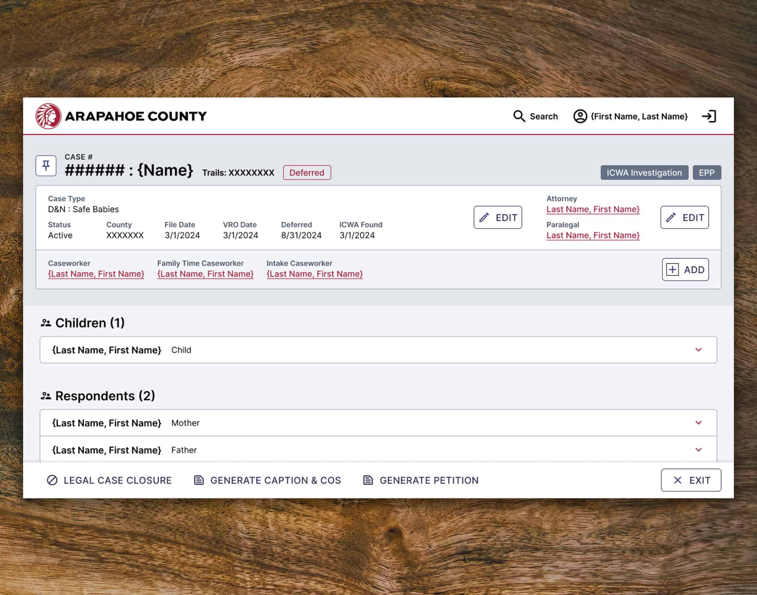The width and height of the screenshot is (757, 595).
Task: Click the Respondents section people icon
Action: coord(46,396)
